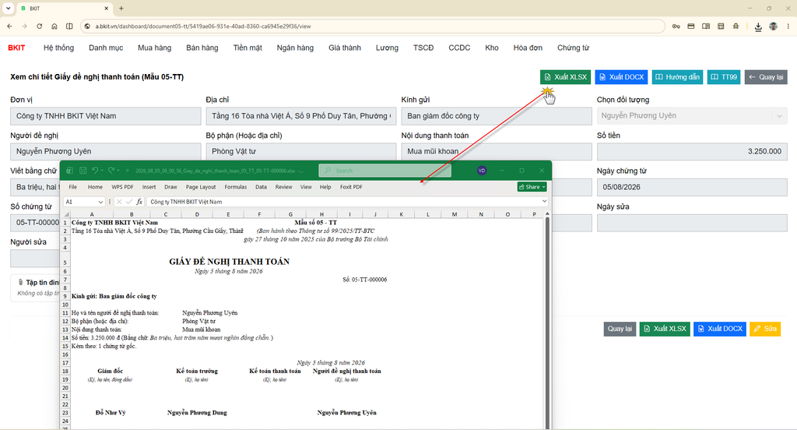This screenshot has width=797, height=430.
Task: Click the table-layout icon in the browser toolbar
Action: coord(721,26)
